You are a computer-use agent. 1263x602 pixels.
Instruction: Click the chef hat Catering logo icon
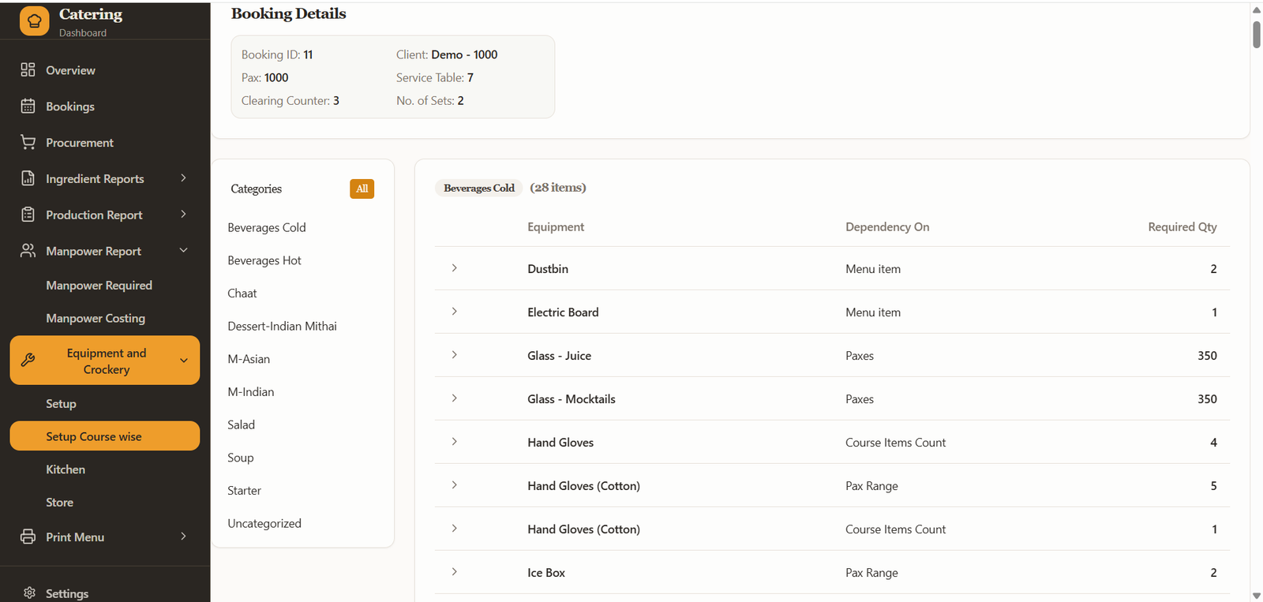34,21
